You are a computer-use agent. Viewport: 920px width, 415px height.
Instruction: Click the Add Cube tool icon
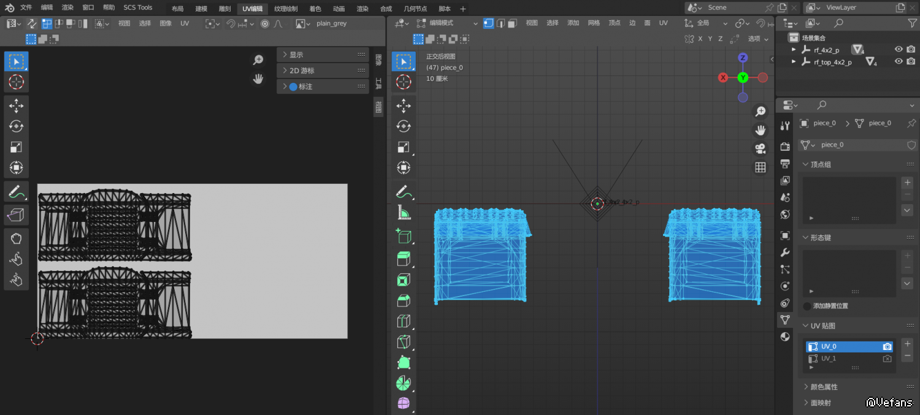click(404, 236)
